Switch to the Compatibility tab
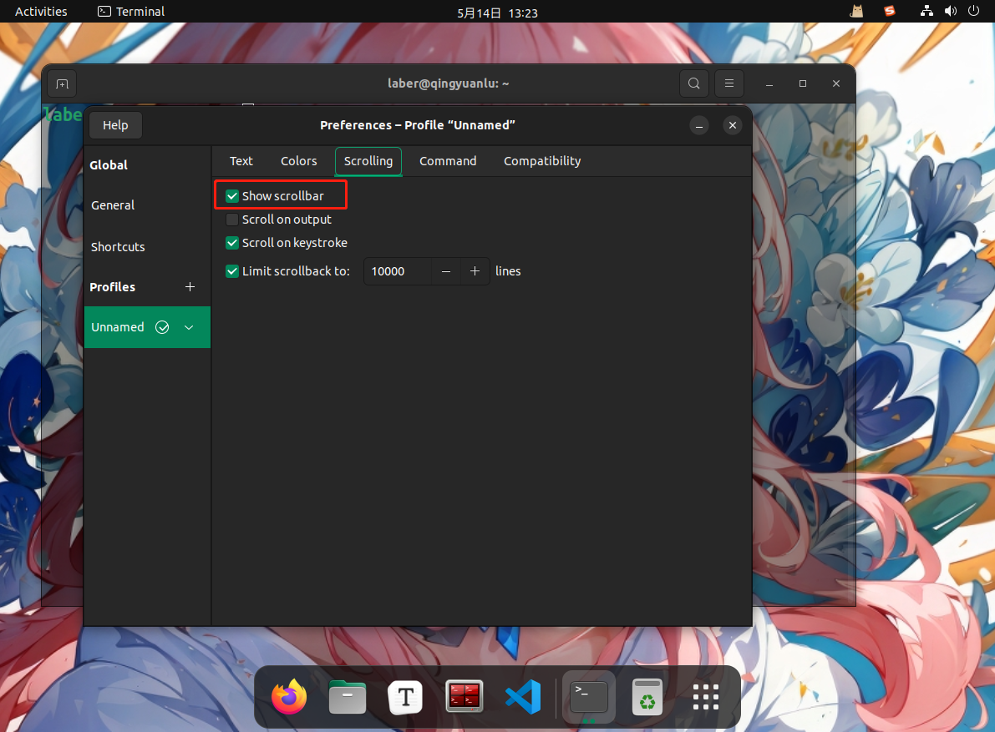995x732 pixels. tap(542, 161)
